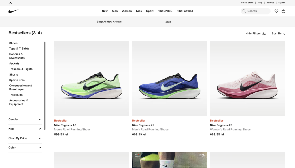
Task: Expand the Kids filter section
Action: click(25, 129)
